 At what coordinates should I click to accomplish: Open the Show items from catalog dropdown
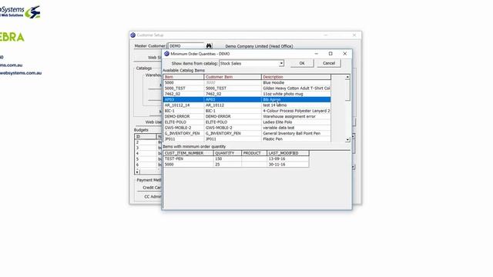(281, 63)
